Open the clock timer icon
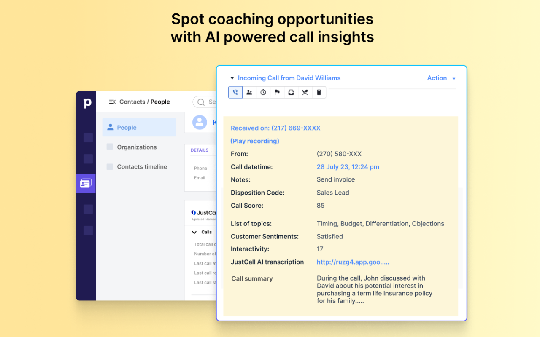Viewport: 540px width, 337px height. (x=263, y=92)
